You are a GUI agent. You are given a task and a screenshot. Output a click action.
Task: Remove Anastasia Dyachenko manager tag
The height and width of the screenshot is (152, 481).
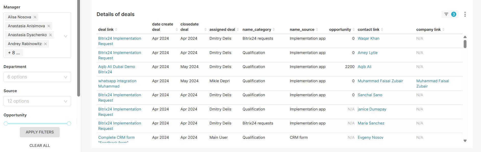[x=50, y=35]
